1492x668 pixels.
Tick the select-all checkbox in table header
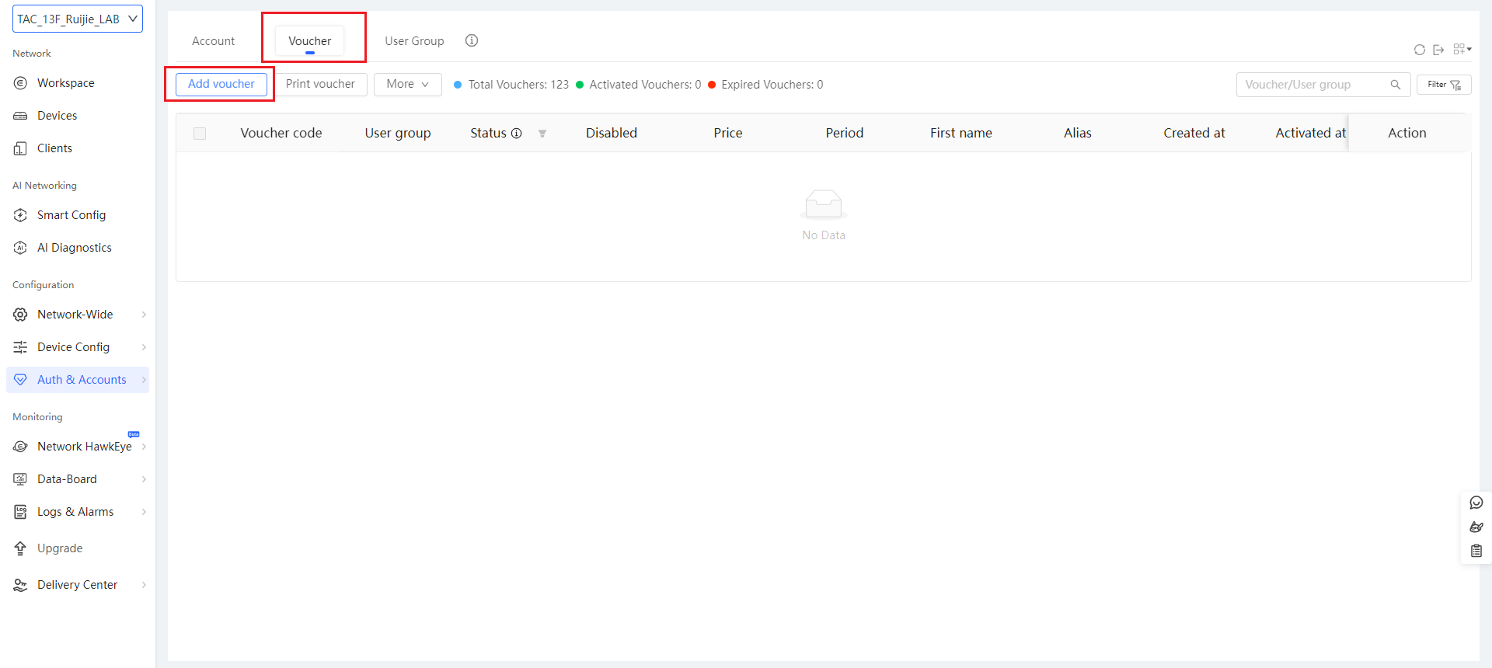point(200,134)
